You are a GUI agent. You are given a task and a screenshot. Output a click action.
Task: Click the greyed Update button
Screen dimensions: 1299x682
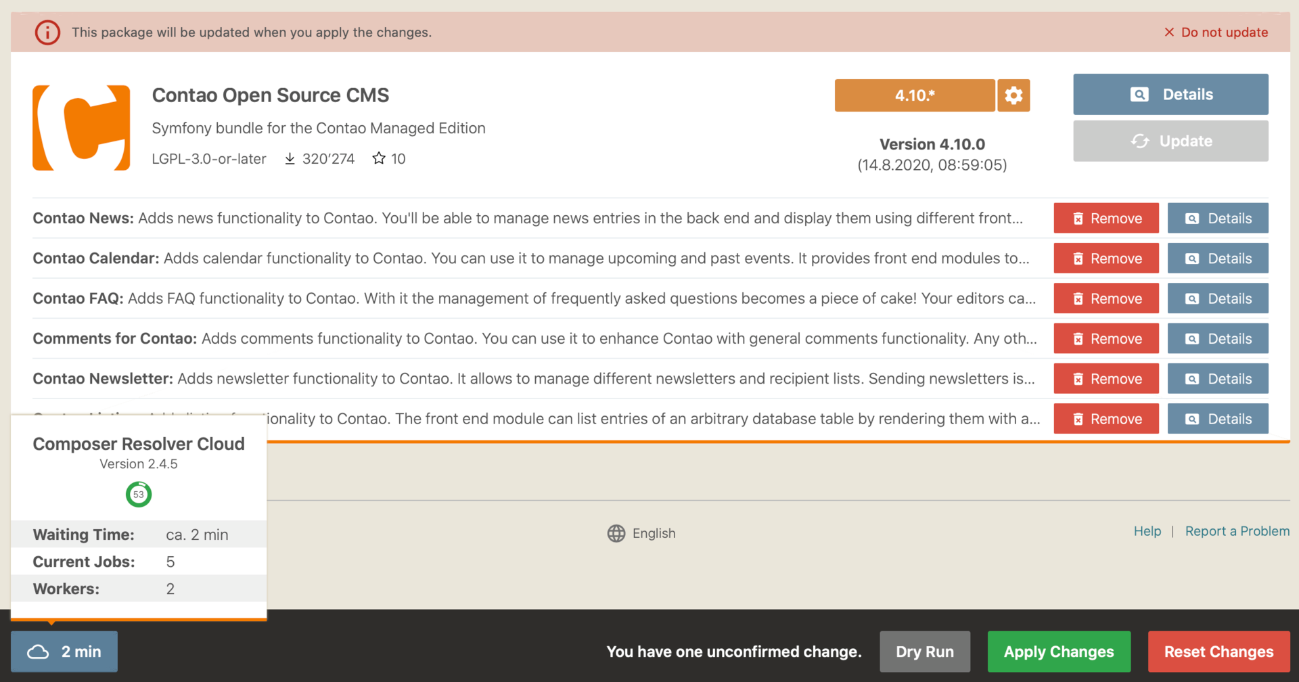(x=1170, y=141)
